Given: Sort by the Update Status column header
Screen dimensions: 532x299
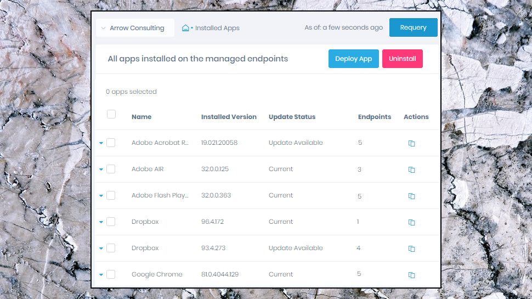Looking at the screenshot, I should coord(292,117).
